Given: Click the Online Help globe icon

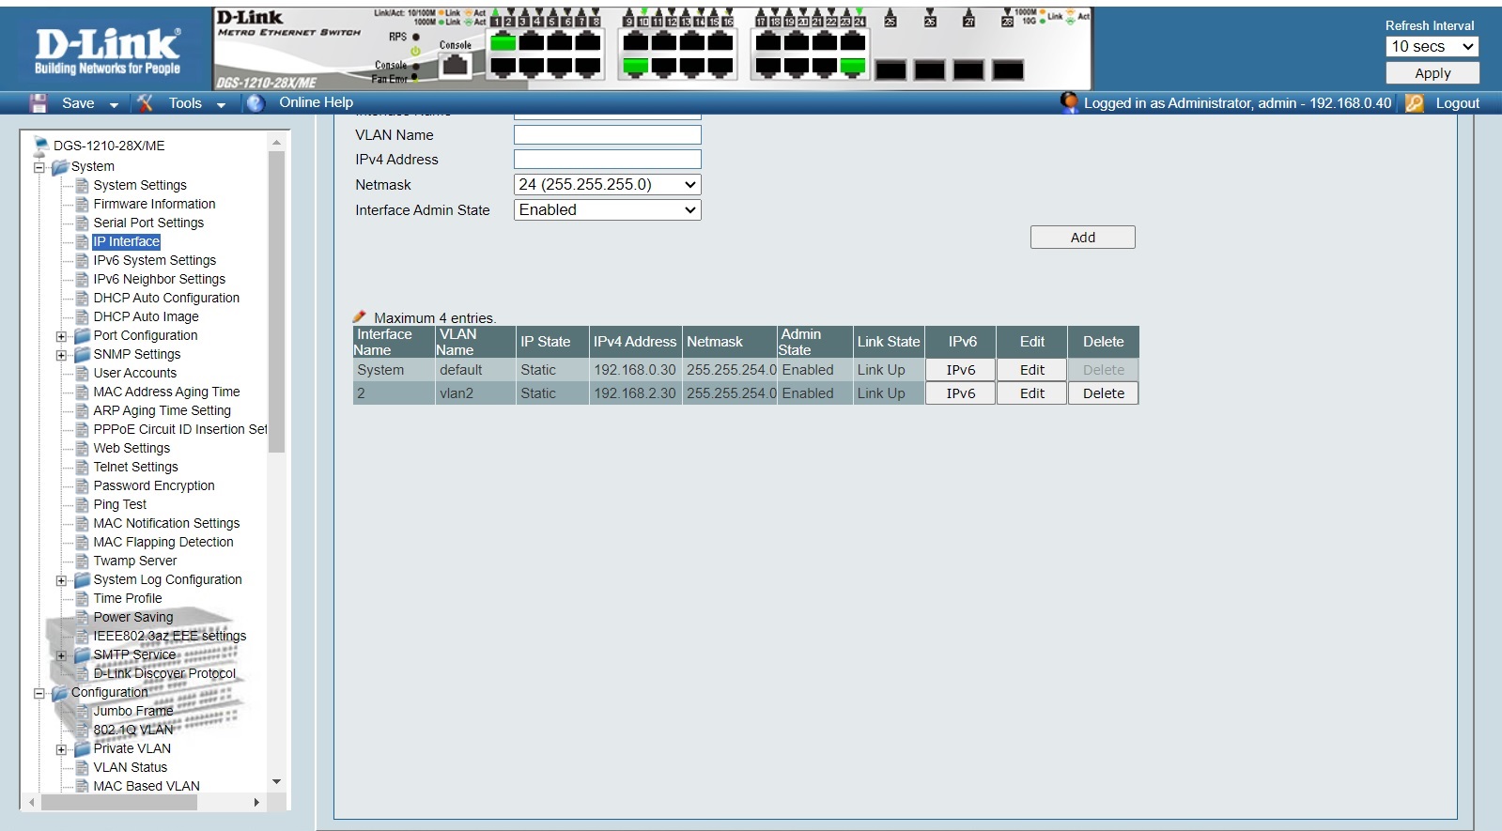Looking at the screenshot, I should coord(255,103).
